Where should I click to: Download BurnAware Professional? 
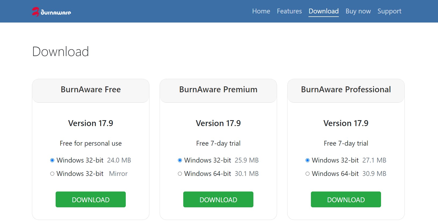[x=346, y=200]
